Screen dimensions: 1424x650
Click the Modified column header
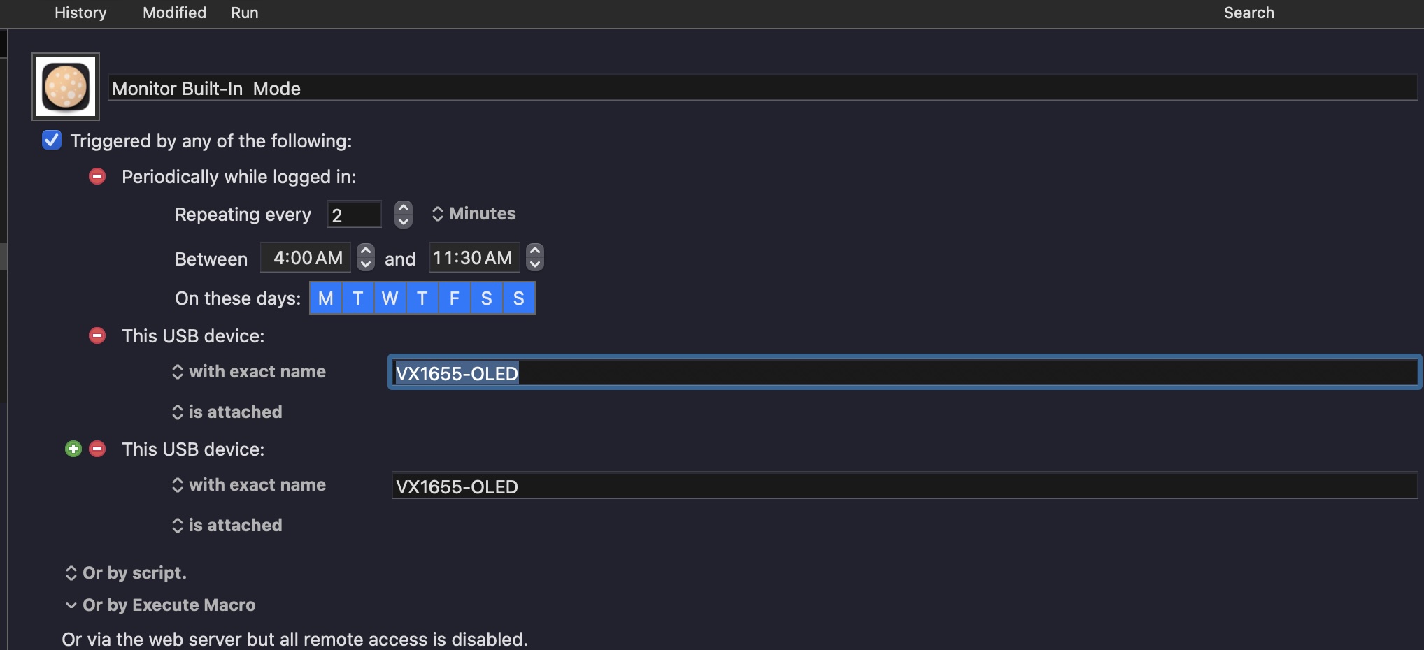click(x=174, y=13)
